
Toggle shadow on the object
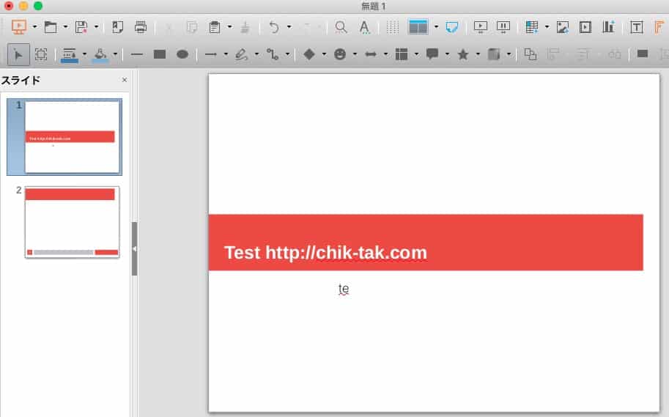click(643, 54)
